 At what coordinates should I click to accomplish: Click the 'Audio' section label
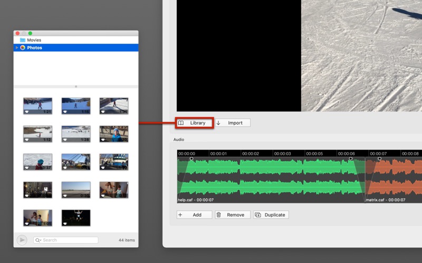[x=179, y=139]
